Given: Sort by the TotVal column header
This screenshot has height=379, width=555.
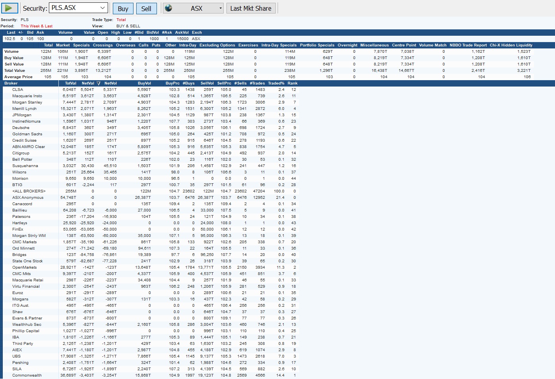Looking at the screenshot, I should (x=70, y=83).
